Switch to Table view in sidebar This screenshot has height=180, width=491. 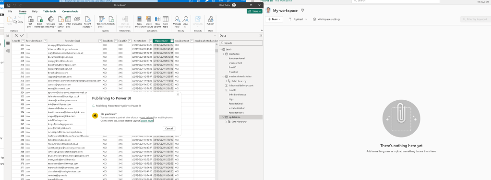[x=8, y=43]
